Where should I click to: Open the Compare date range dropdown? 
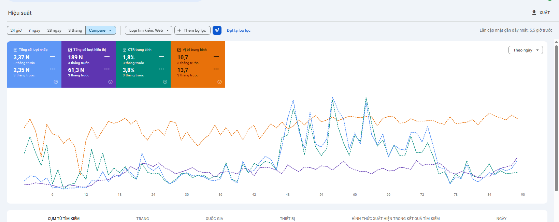(101, 30)
